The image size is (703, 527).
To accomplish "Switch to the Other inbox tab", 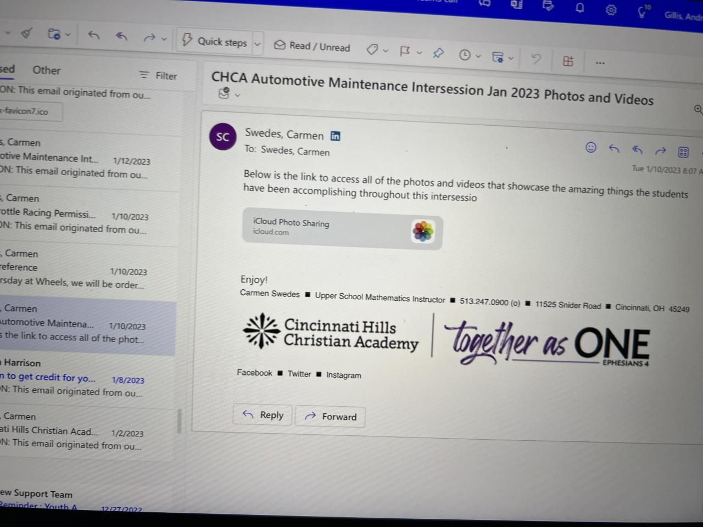I will tap(46, 70).
